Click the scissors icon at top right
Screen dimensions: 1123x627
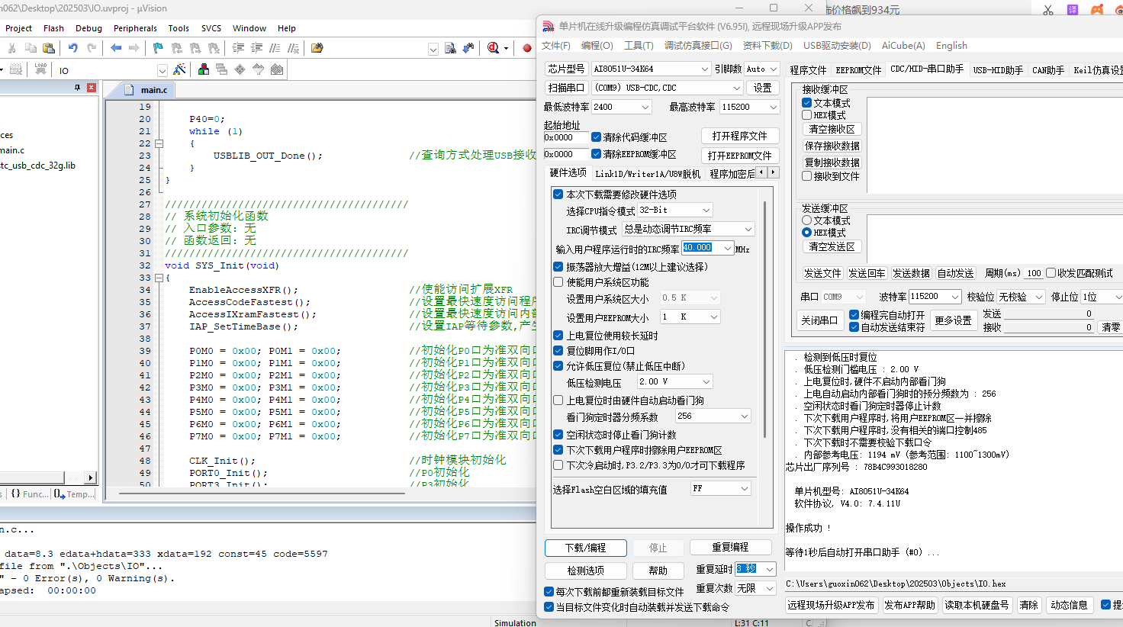pyautogui.click(x=1048, y=10)
